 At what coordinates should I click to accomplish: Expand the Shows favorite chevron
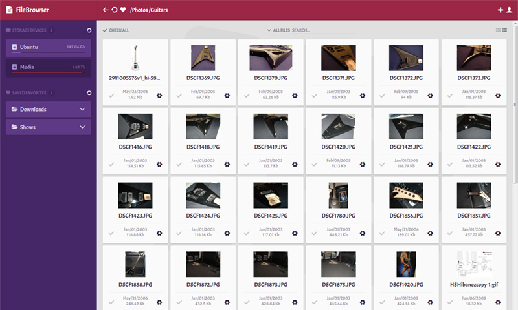pyautogui.click(x=82, y=127)
